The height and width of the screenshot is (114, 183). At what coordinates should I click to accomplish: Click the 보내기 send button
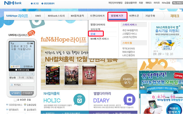(15, 93)
